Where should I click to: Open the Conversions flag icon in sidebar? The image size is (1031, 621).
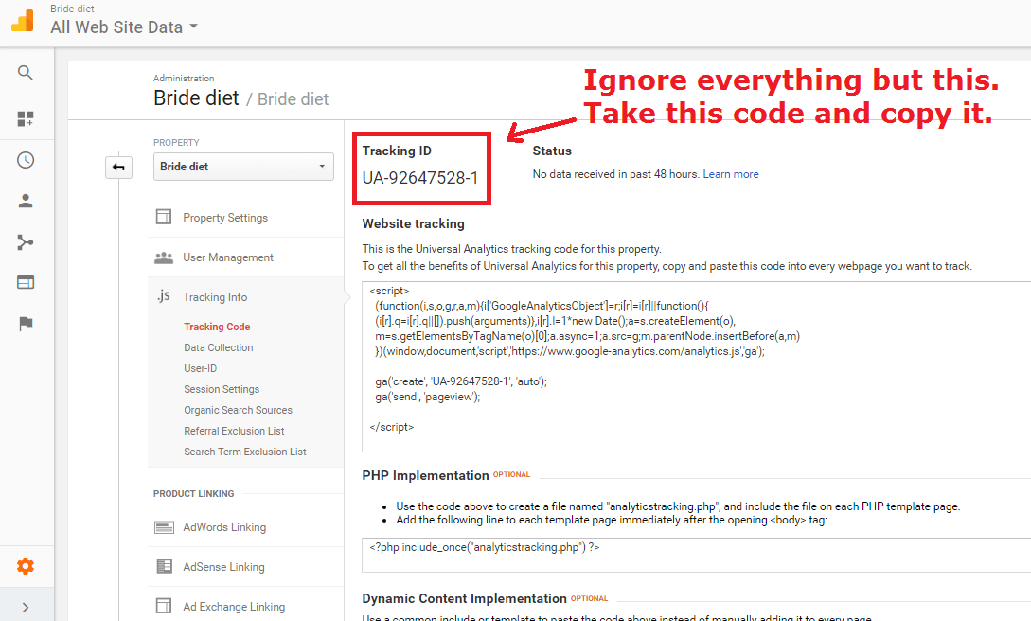pos(25,324)
